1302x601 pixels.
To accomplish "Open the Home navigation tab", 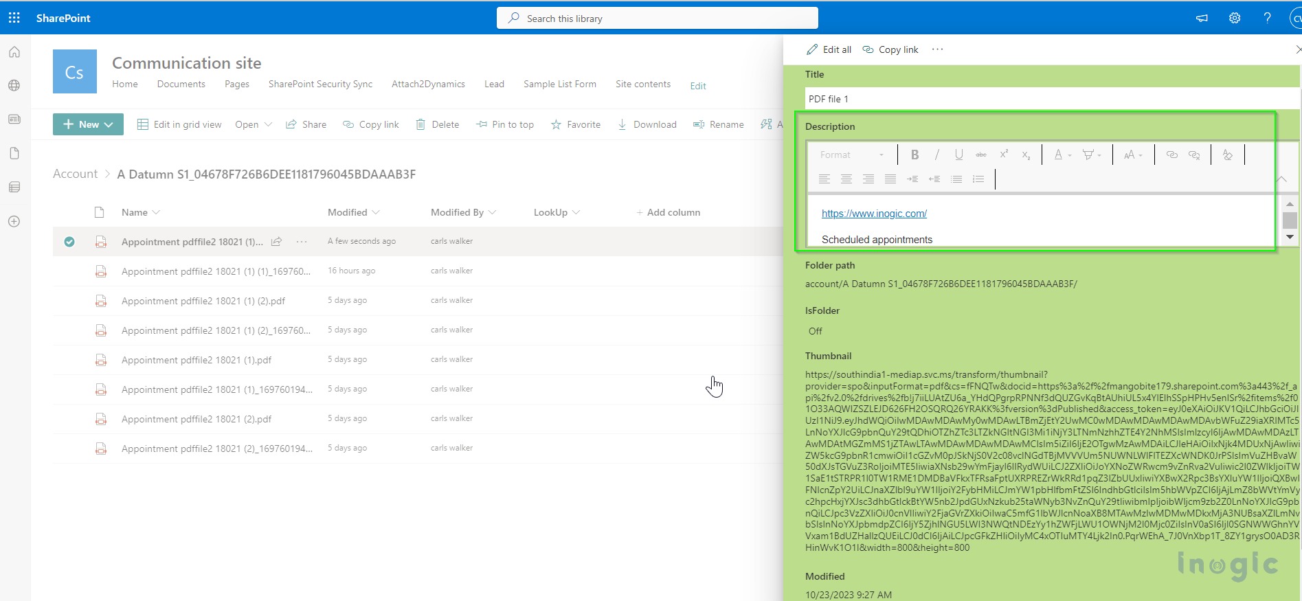I will (125, 84).
